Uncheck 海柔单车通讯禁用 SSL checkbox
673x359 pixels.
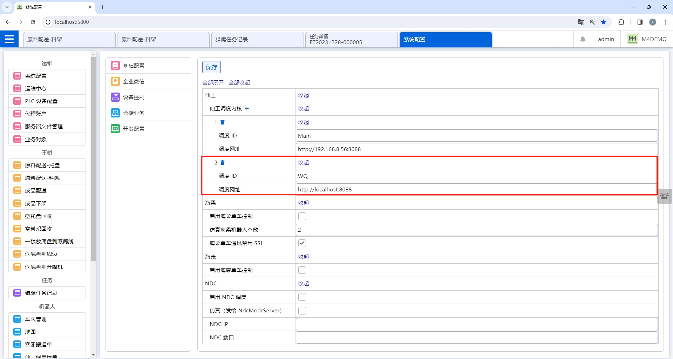pyautogui.click(x=302, y=243)
